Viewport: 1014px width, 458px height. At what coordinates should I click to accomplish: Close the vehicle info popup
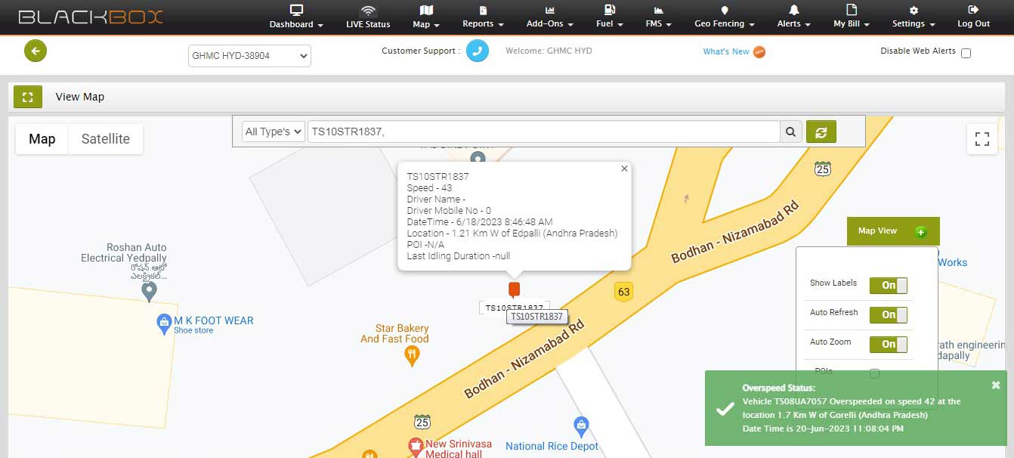(624, 169)
